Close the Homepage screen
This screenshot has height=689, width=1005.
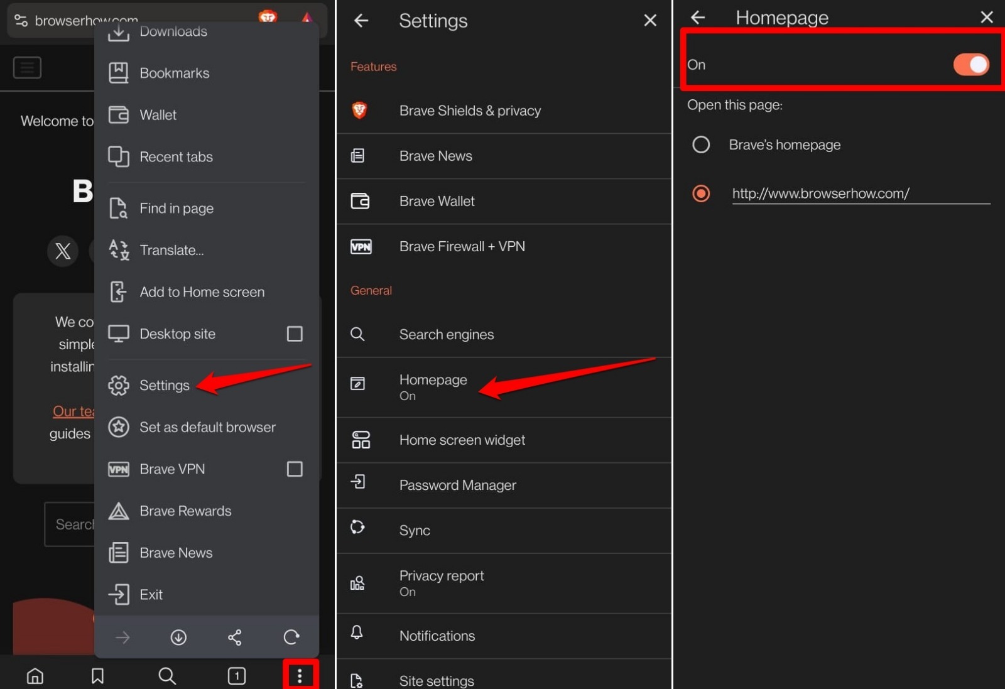[987, 18]
